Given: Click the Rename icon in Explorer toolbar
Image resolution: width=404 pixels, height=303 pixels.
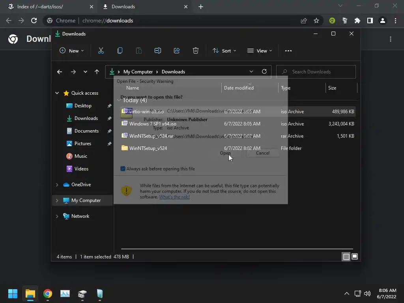Looking at the screenshot, I should tap(158, 51).
